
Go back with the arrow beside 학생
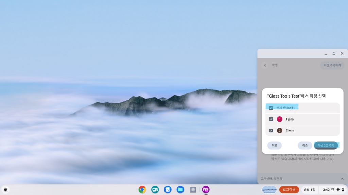(265, 65)
